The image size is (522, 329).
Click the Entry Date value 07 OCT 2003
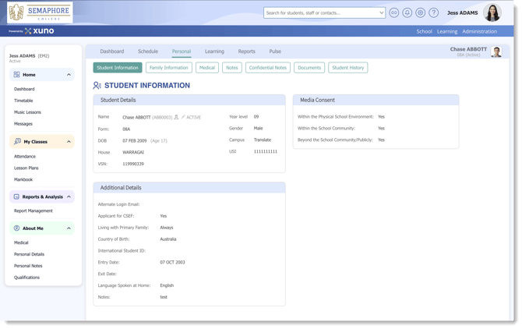click(x=172, y=263)
